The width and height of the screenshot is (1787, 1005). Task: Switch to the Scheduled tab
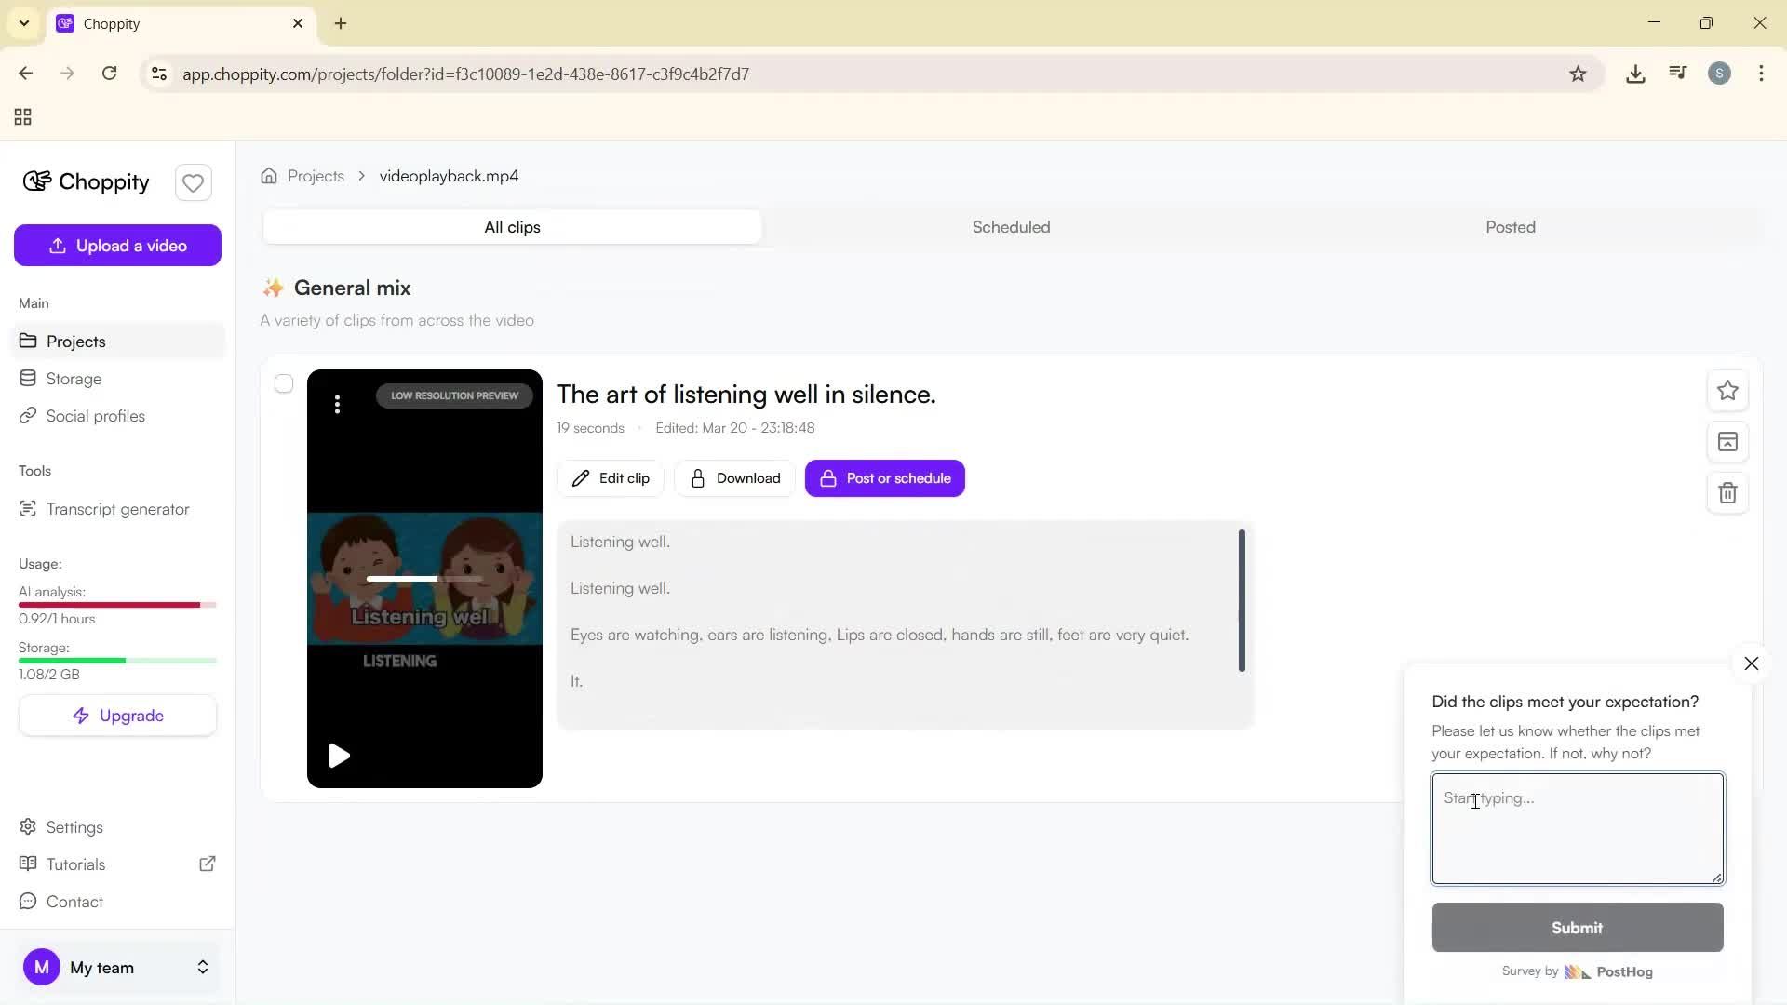click(1011, 226)
